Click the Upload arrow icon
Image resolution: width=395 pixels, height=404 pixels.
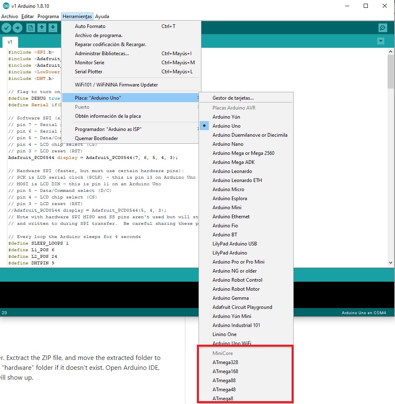point(18,28)
